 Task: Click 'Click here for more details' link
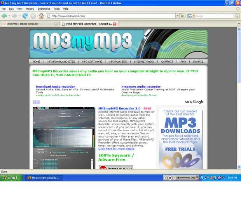pyautogui.click(x=116, y=149)
